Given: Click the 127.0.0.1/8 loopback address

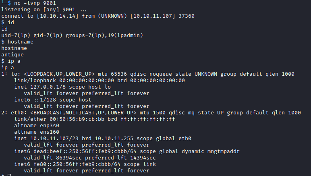Looking at the screenshot, I should click(x=48, y=87).
